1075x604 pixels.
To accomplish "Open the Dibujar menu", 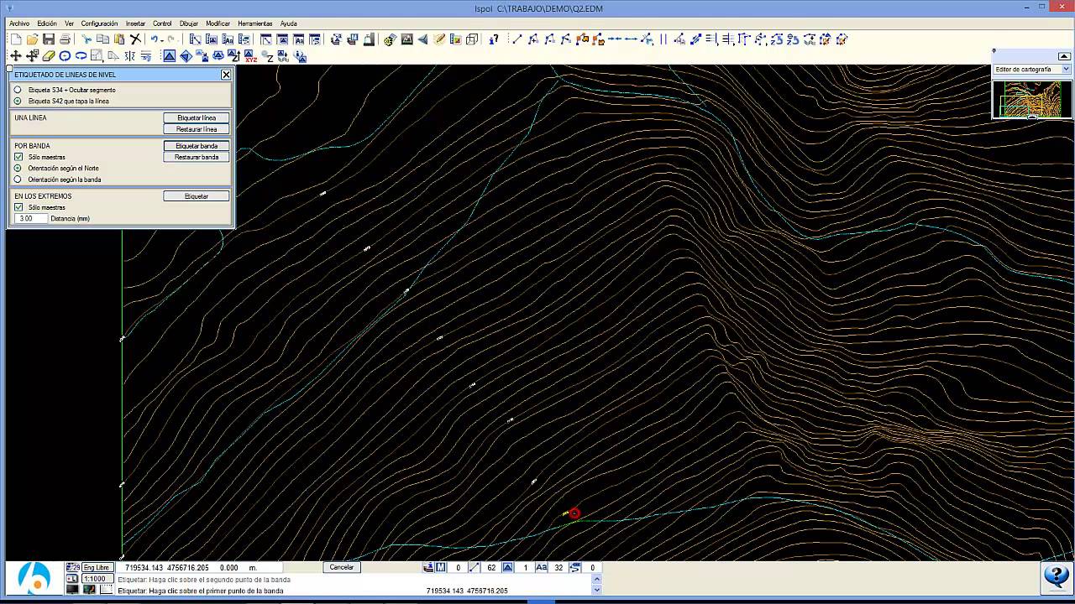I will (x=189, y=23).
